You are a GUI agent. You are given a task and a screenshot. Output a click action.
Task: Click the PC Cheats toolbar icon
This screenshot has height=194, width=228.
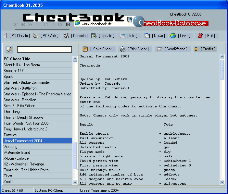click(5, 36)
